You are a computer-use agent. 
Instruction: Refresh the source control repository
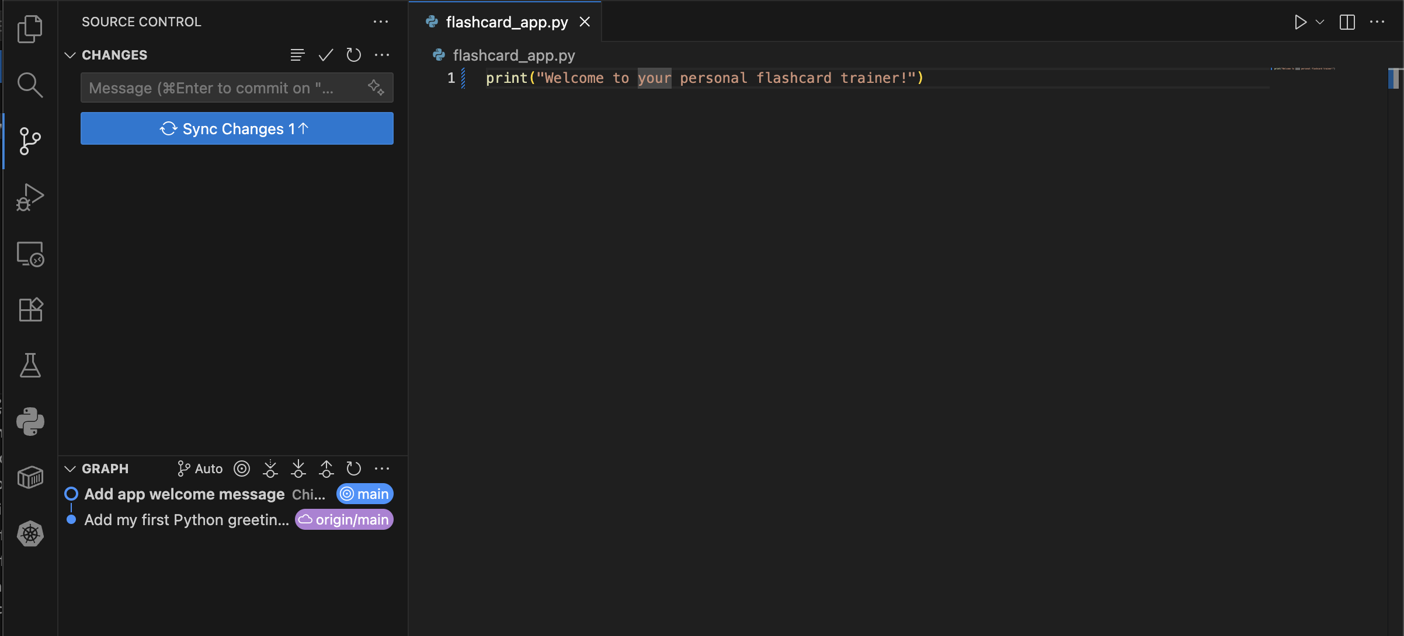(x=353, y=55)
